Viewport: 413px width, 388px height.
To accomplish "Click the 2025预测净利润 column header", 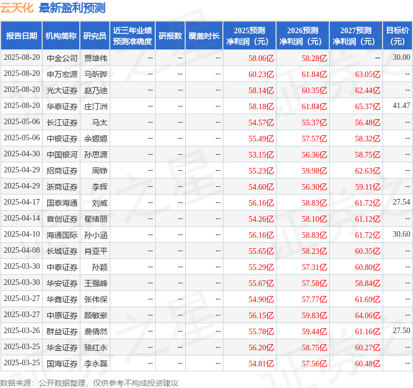I will pos(249,36).
